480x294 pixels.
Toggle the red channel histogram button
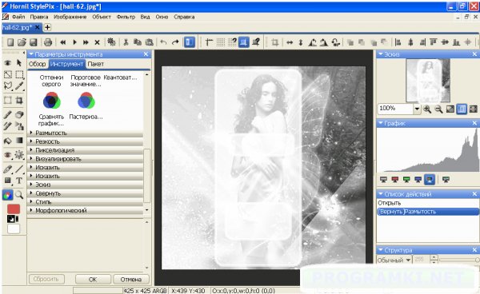click(x=395, y=180)
